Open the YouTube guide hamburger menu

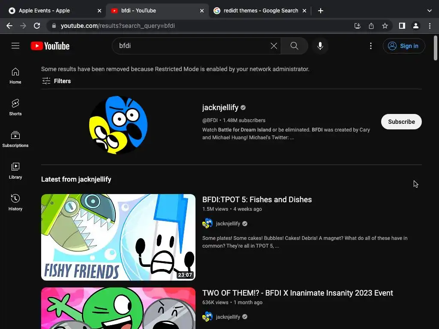tap(15, 45)
